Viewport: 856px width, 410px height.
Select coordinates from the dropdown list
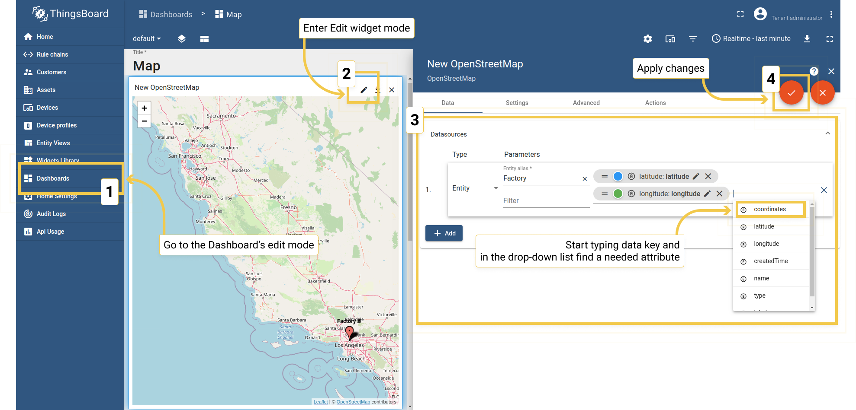point(770,209)
